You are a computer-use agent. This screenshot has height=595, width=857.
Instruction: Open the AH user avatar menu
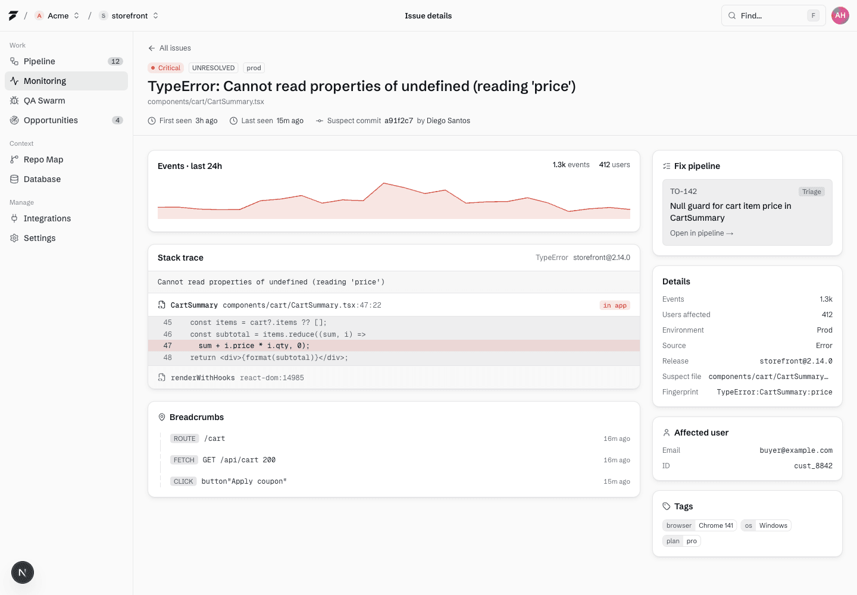point(840,15)
